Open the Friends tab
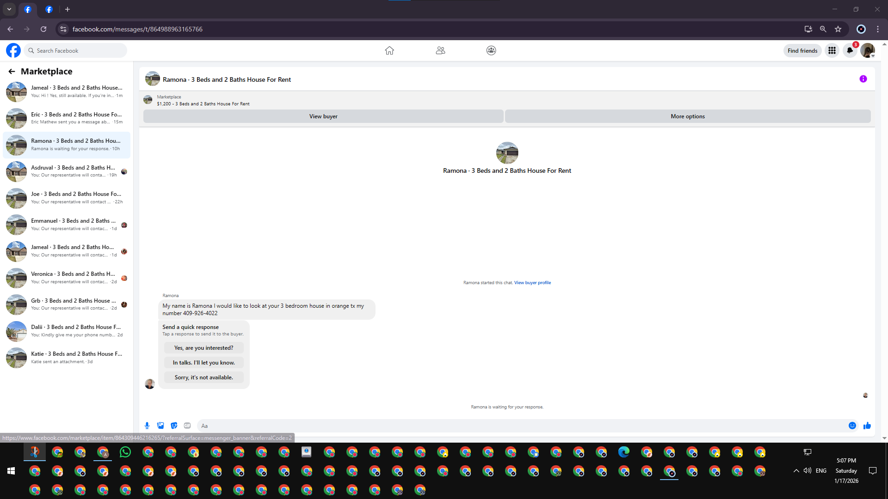 [440, 50]
